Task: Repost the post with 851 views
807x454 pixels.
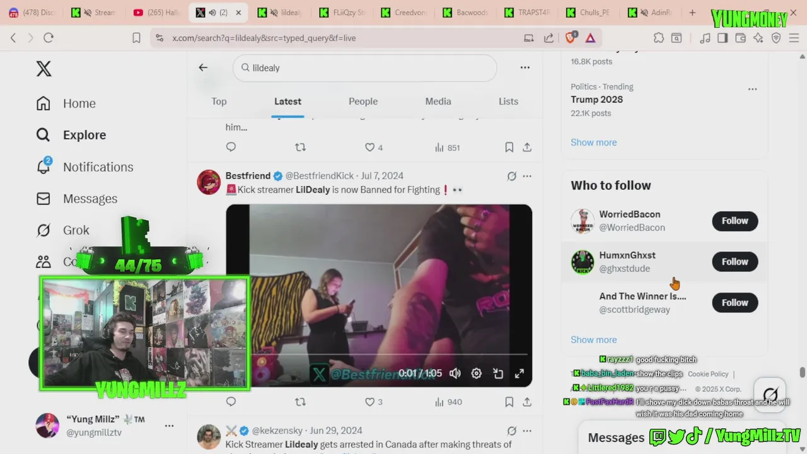Action: click(x=300, y=147)
